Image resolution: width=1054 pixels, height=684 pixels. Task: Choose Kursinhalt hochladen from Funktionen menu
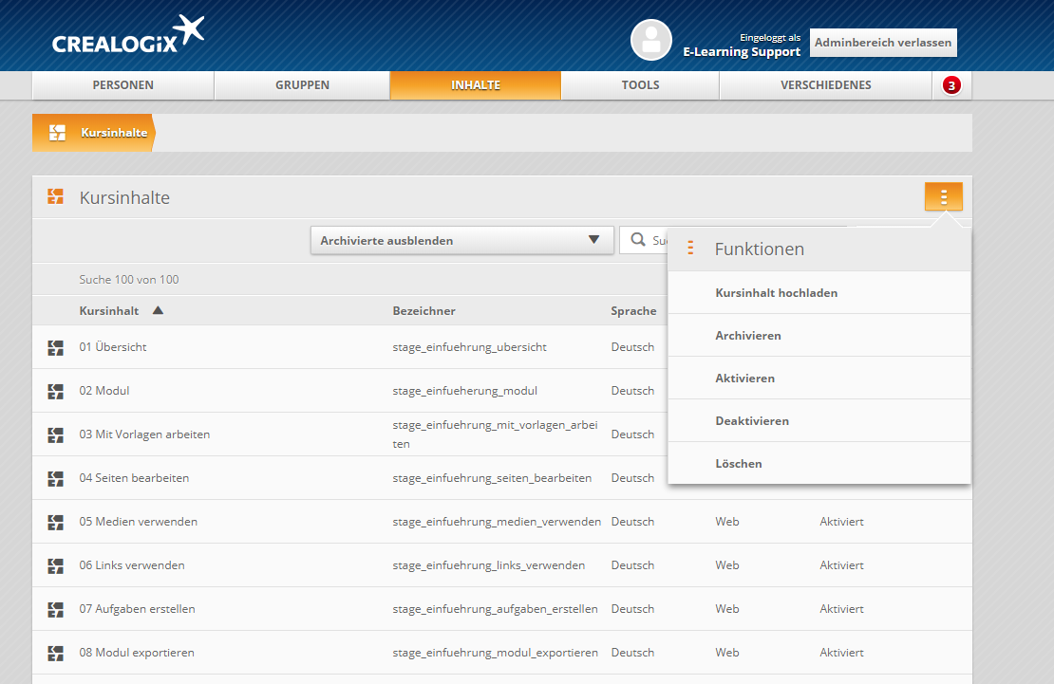pos(776,293)
